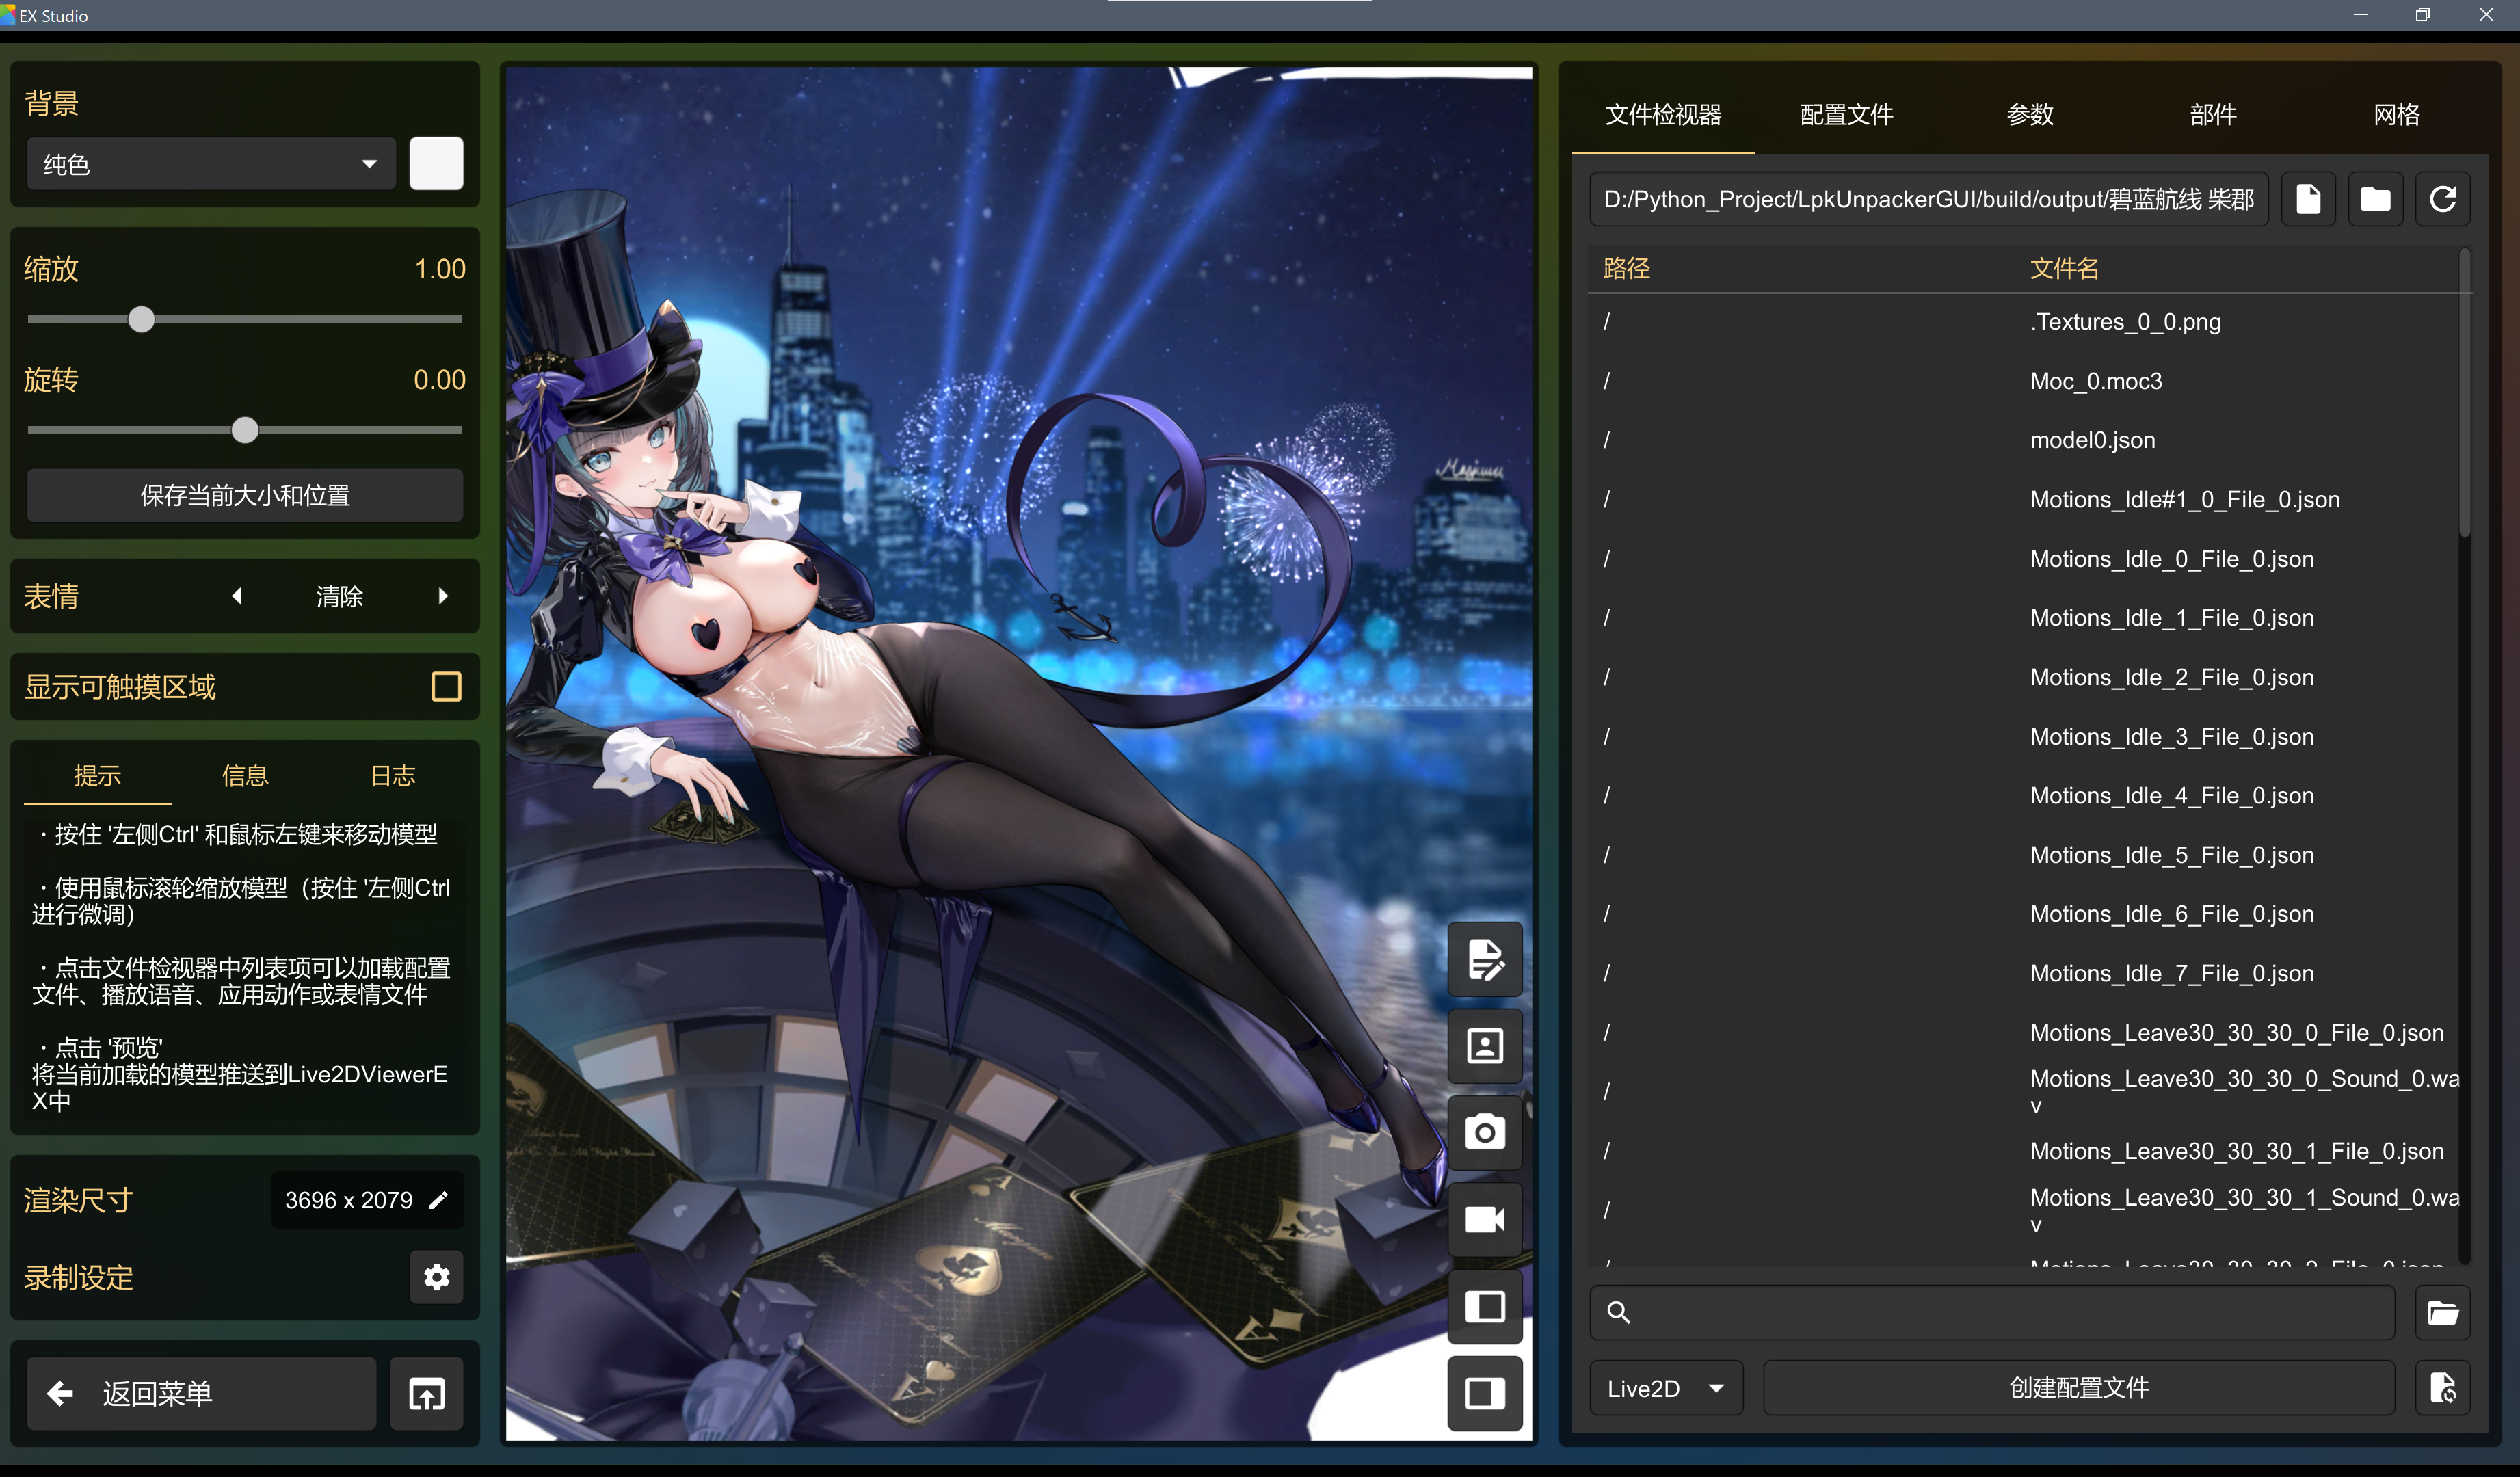Click the file icon beside the directory path
2520x1477 pixels.
[2308, 199]
